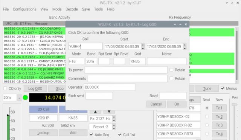Toggle the CQ only checkbox
Screen dimensions: 241x140
[5, 88]
